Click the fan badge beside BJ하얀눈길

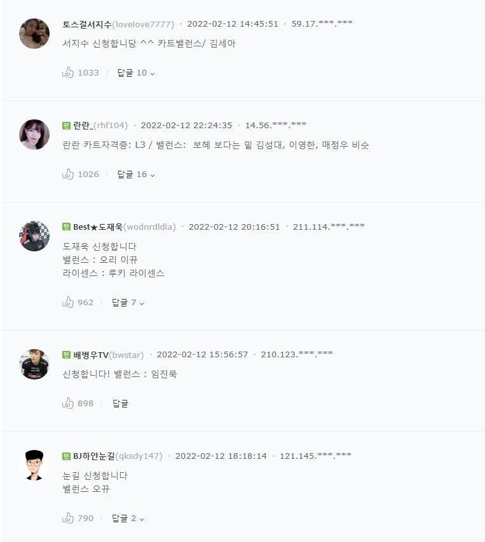pos(67,456)
